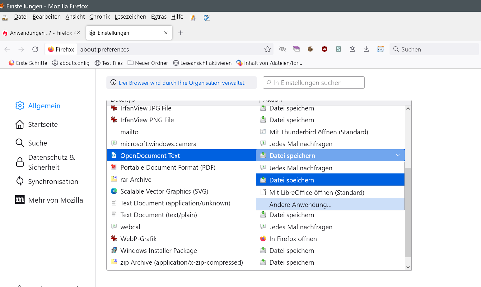Choose 'Jedes Mal nachfragen' in dropdown list

pyautogui.click(x=301, y=168)
